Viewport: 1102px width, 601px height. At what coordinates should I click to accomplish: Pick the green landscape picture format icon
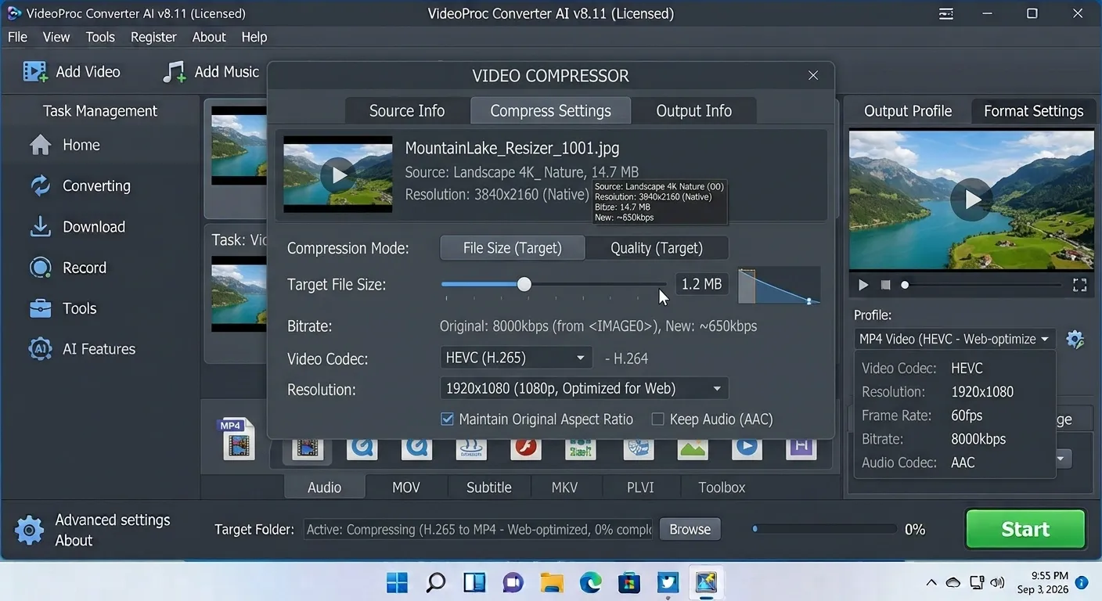pos(693,448)
